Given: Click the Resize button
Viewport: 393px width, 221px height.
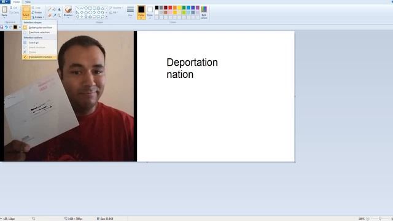Looking at the screenshot, I should (x=37, y=12).
